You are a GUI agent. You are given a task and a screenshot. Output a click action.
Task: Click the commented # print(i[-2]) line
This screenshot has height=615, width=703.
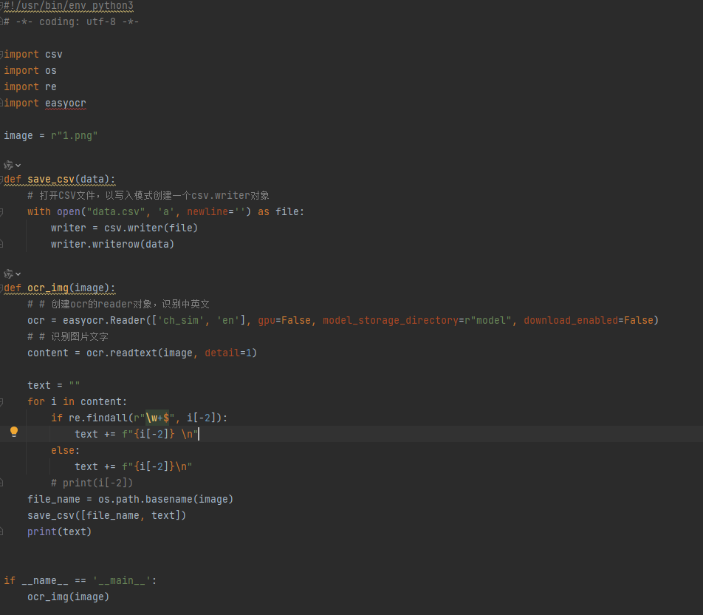(92, 483)
